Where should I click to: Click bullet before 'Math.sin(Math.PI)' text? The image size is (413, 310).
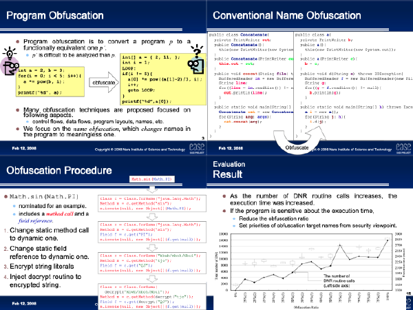[5, 196]
